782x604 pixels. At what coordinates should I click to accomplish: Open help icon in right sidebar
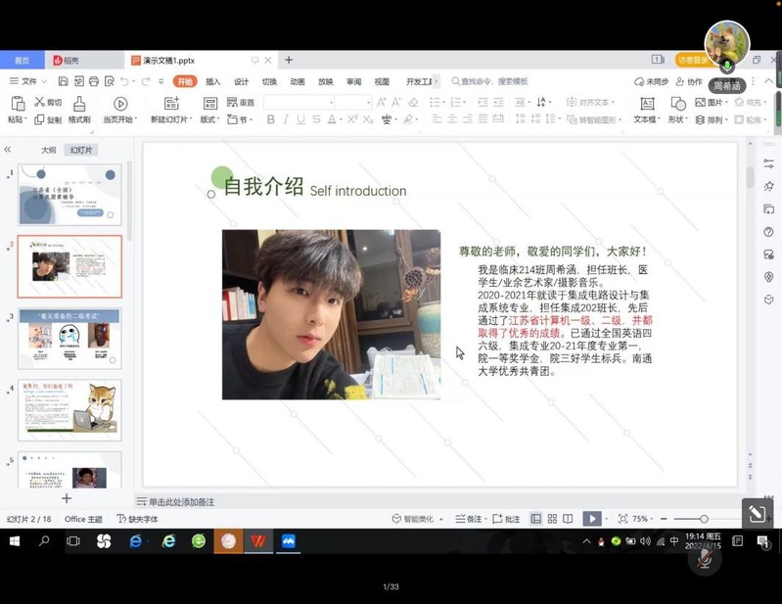pos(768,231)
